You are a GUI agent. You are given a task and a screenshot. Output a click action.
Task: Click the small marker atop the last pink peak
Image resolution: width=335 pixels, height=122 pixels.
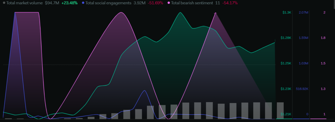point(215,13)
